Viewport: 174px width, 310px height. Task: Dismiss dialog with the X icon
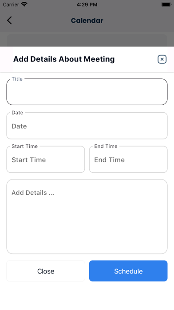point(162,59)
